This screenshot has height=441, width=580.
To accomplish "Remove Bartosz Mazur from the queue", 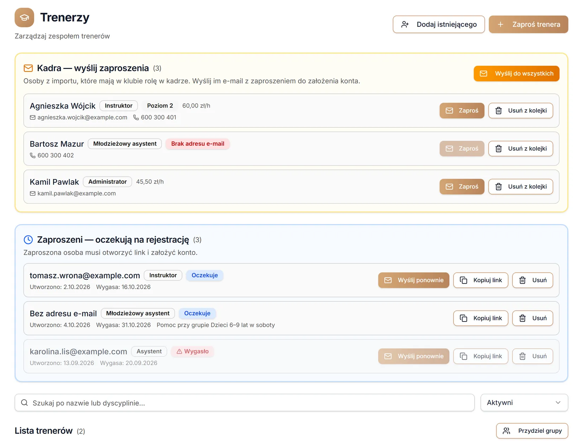I will click(x=521, y=149).
